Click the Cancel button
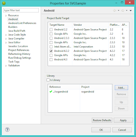This screenshot has width=136, height=137. pyautogui.click(x=122, y=130)
